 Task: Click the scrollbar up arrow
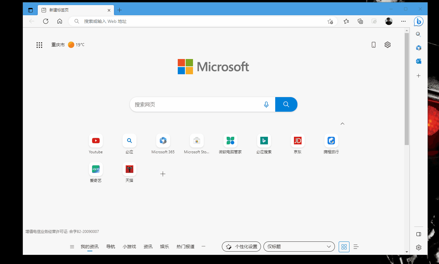[x=407, y=30]
